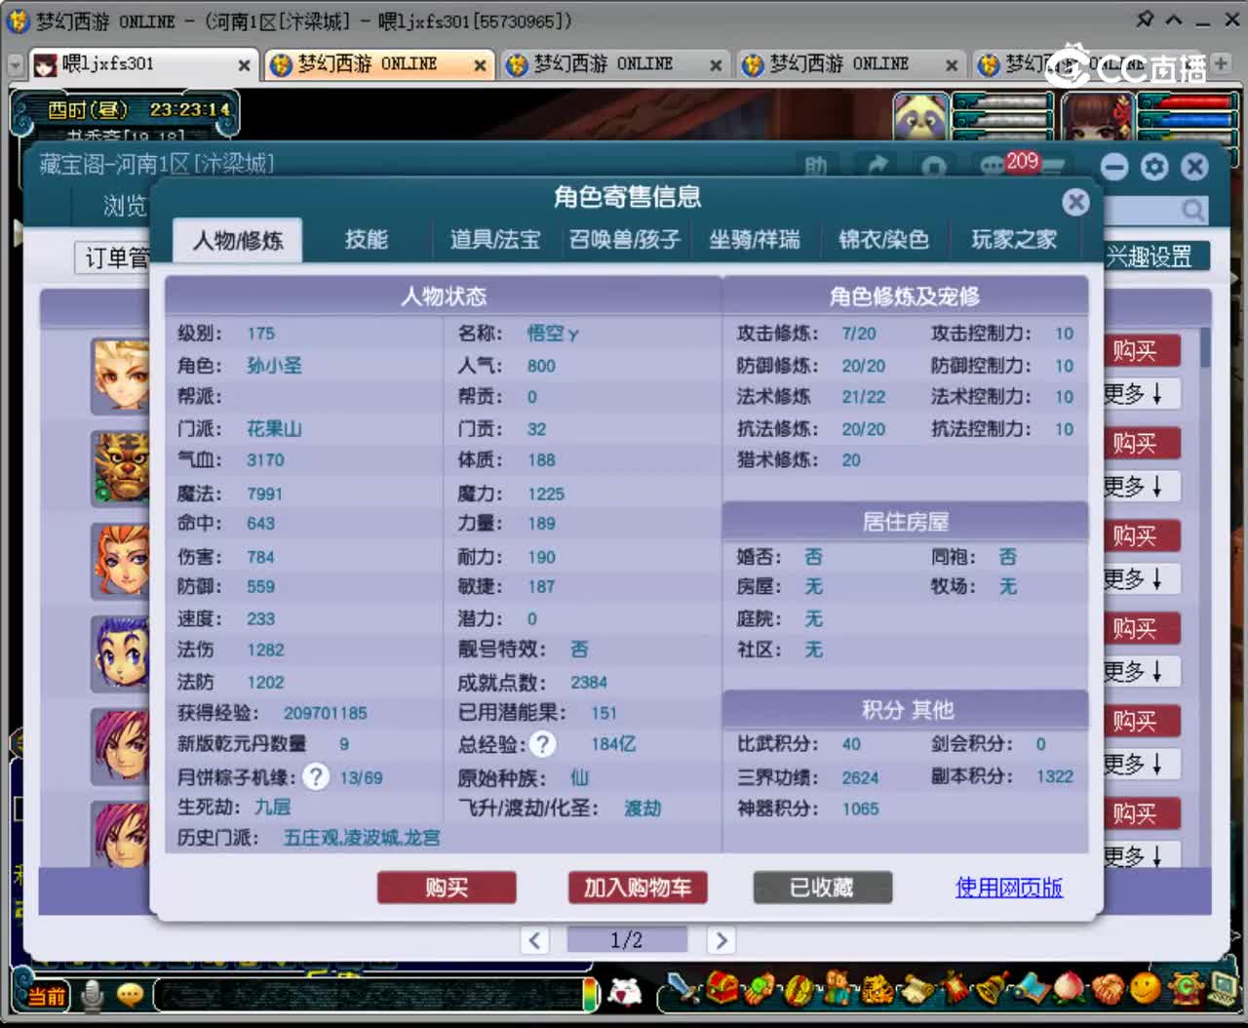Go to next page arrow

pyautogui.click(x=721, y=940)
